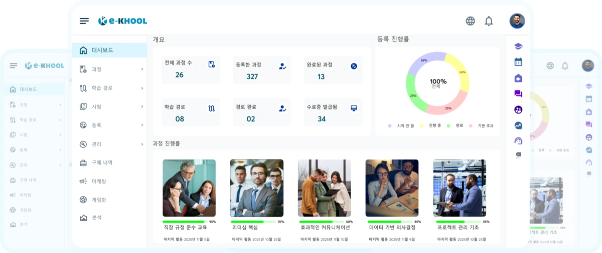Open the calendar icon in right sidebar

click(x=518, y=62)
